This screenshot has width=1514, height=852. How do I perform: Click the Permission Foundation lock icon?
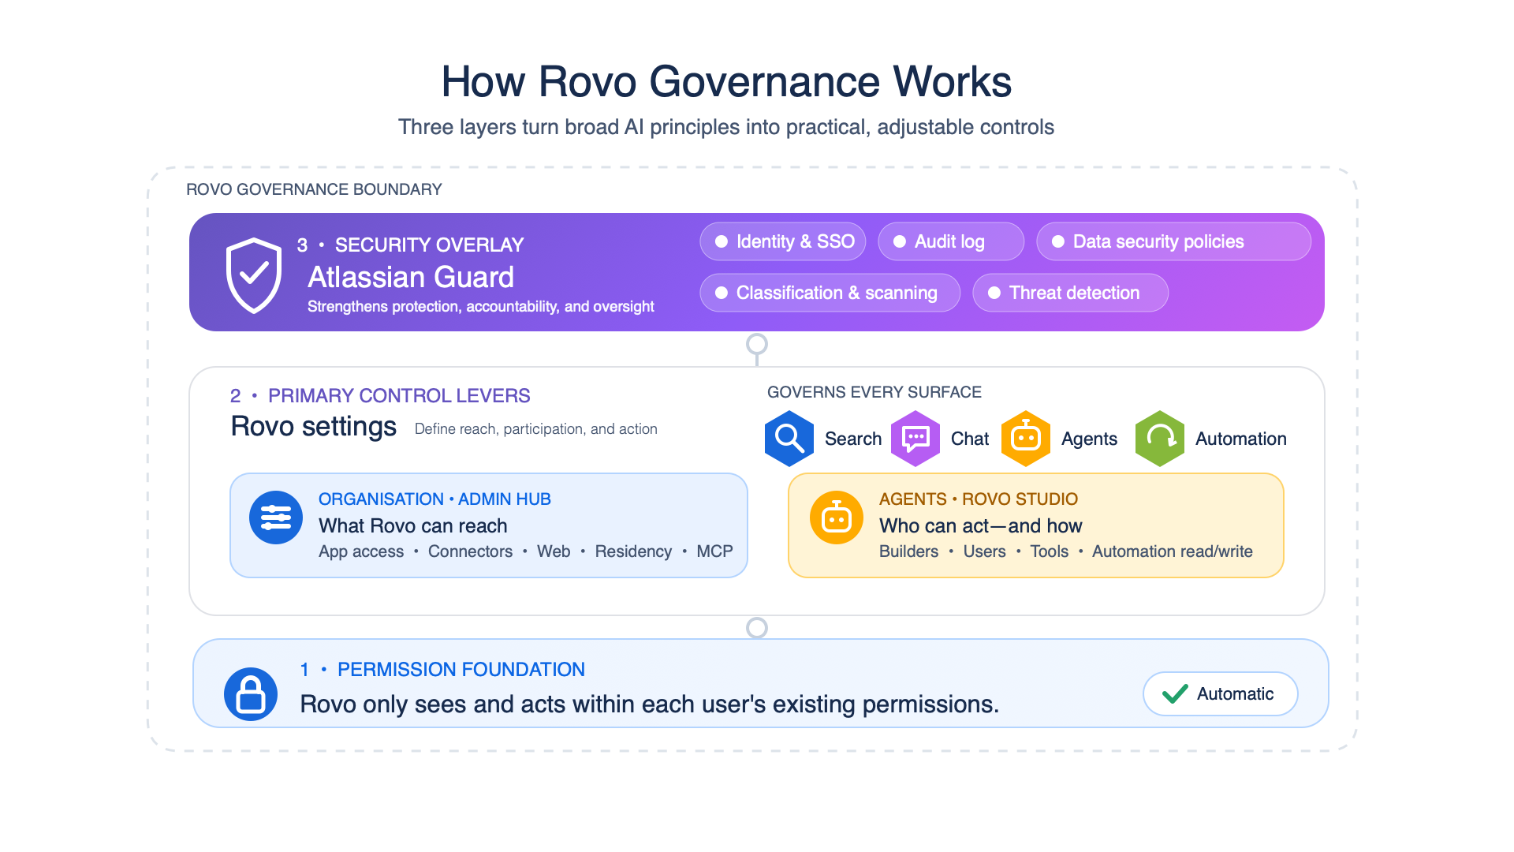click(251, 694)
